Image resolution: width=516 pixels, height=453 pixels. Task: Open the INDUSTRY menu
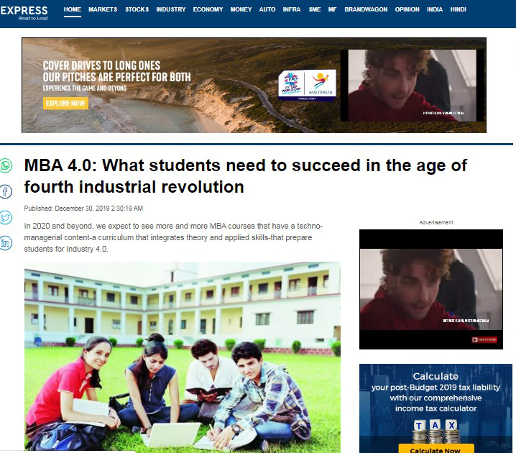coord(171,9)
